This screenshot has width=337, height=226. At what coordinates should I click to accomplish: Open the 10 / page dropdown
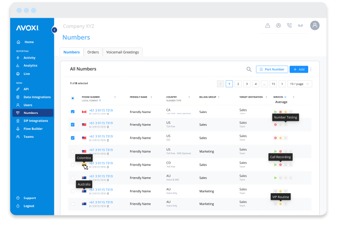(300, 84)
